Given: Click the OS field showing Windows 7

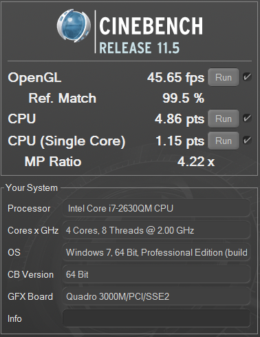Looking at the screenshot, I should tap(156, 252).
